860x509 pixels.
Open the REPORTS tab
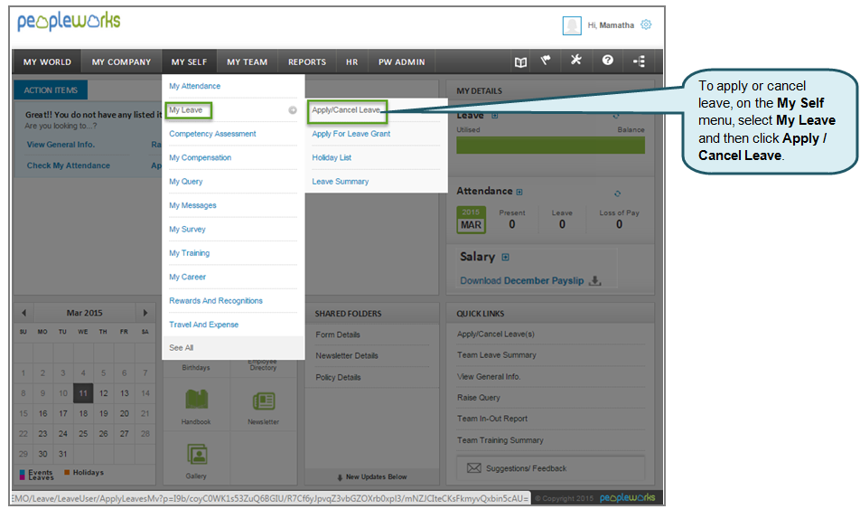pyautogui.click(x=307, y=62)
